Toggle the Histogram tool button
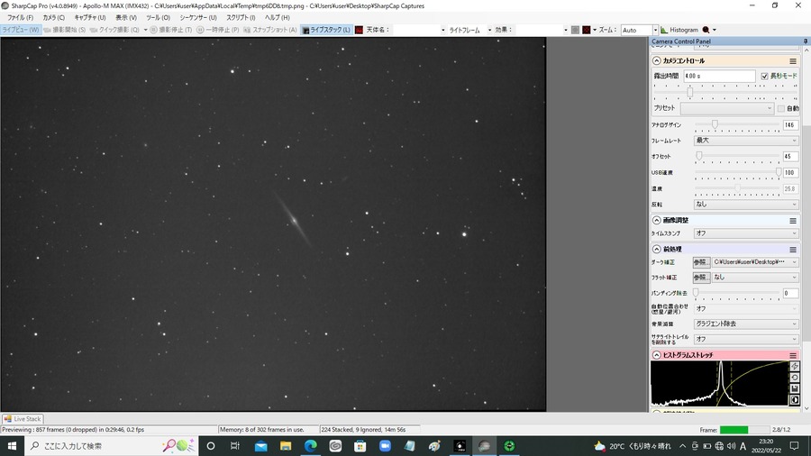Viewport: 811px width, 456px height. (679, 30)
